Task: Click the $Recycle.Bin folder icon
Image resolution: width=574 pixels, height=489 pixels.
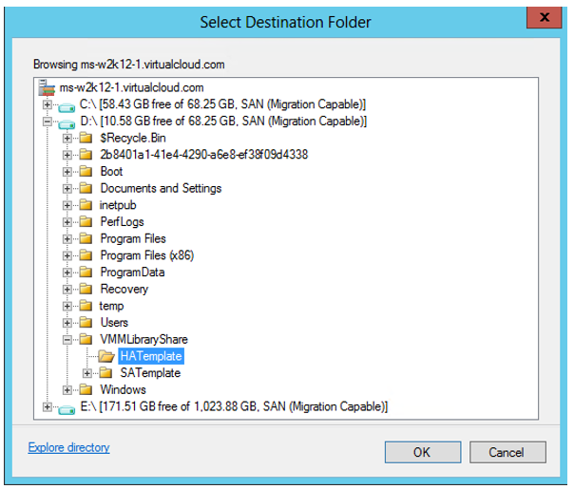Action: coord(86,138)
